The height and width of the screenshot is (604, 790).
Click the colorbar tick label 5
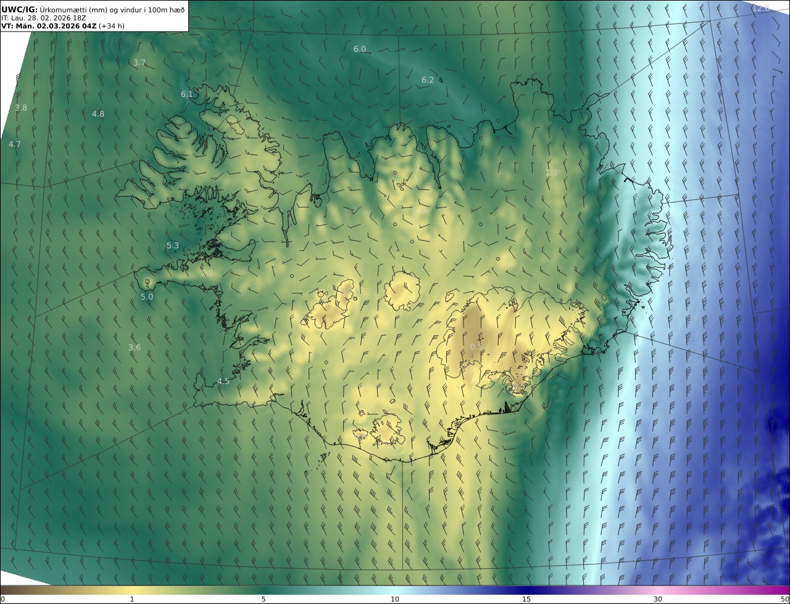[x=264, y=599]
